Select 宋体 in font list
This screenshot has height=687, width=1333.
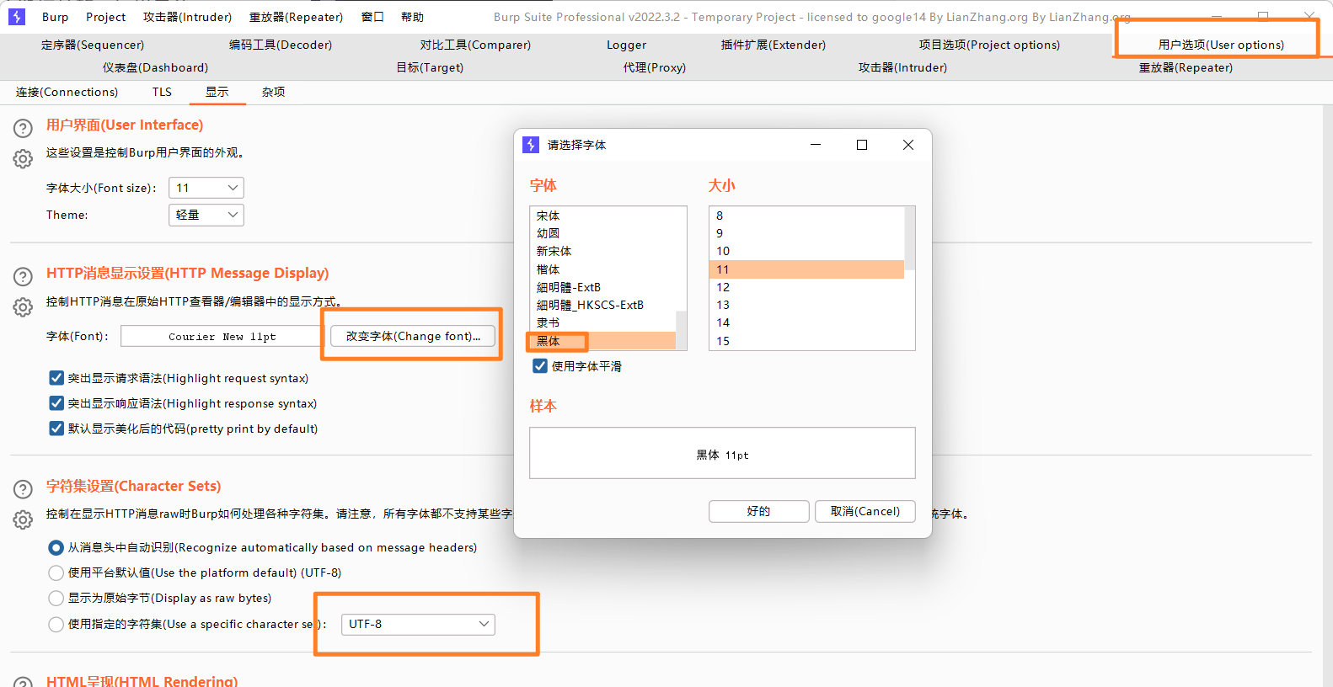pyautogui.click(x=602, y=216)
